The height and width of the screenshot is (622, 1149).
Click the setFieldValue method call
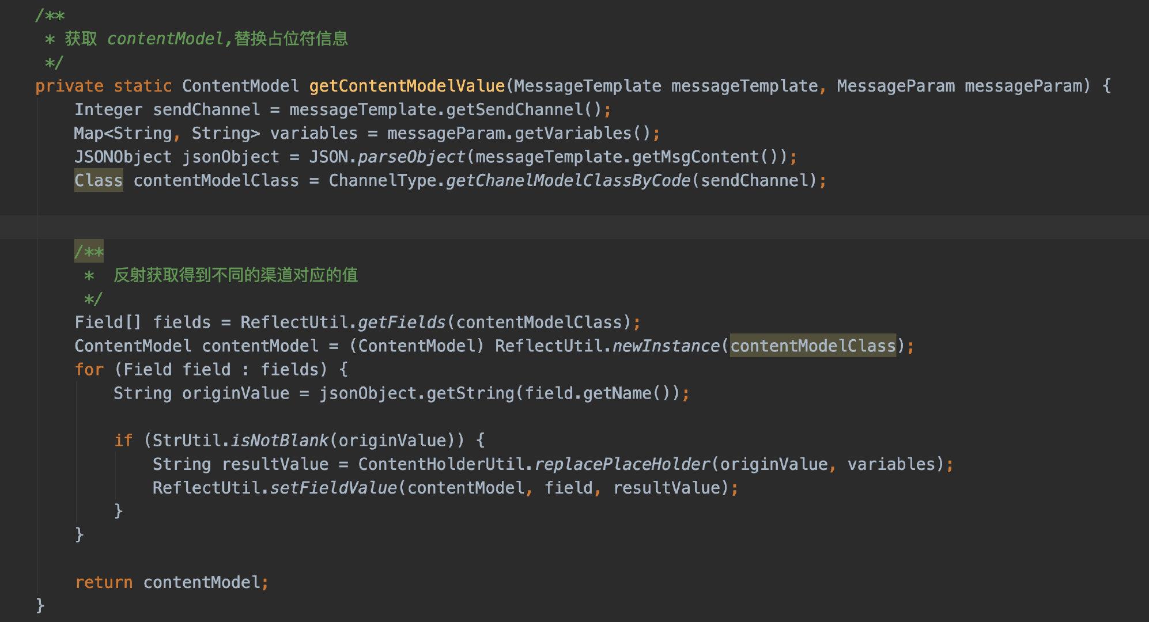(333, 488)
